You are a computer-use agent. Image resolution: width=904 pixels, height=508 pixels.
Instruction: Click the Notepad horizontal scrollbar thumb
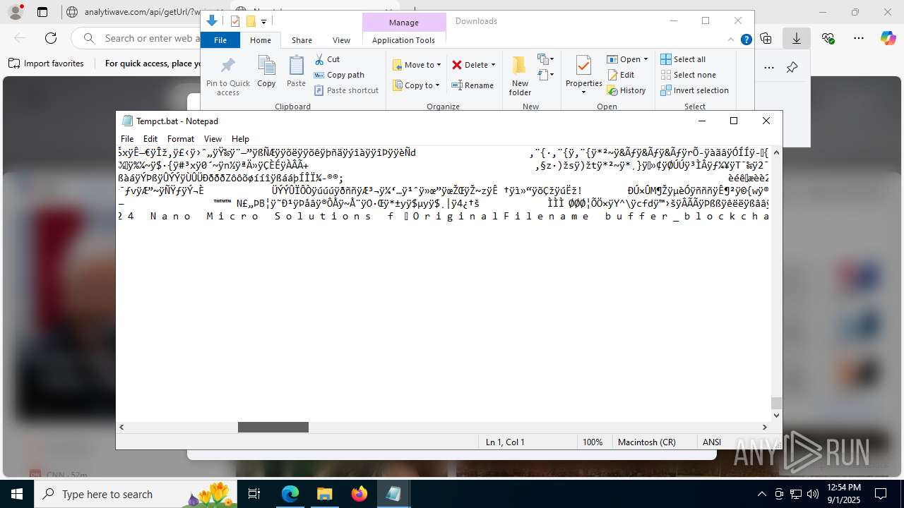click(273, 427)
